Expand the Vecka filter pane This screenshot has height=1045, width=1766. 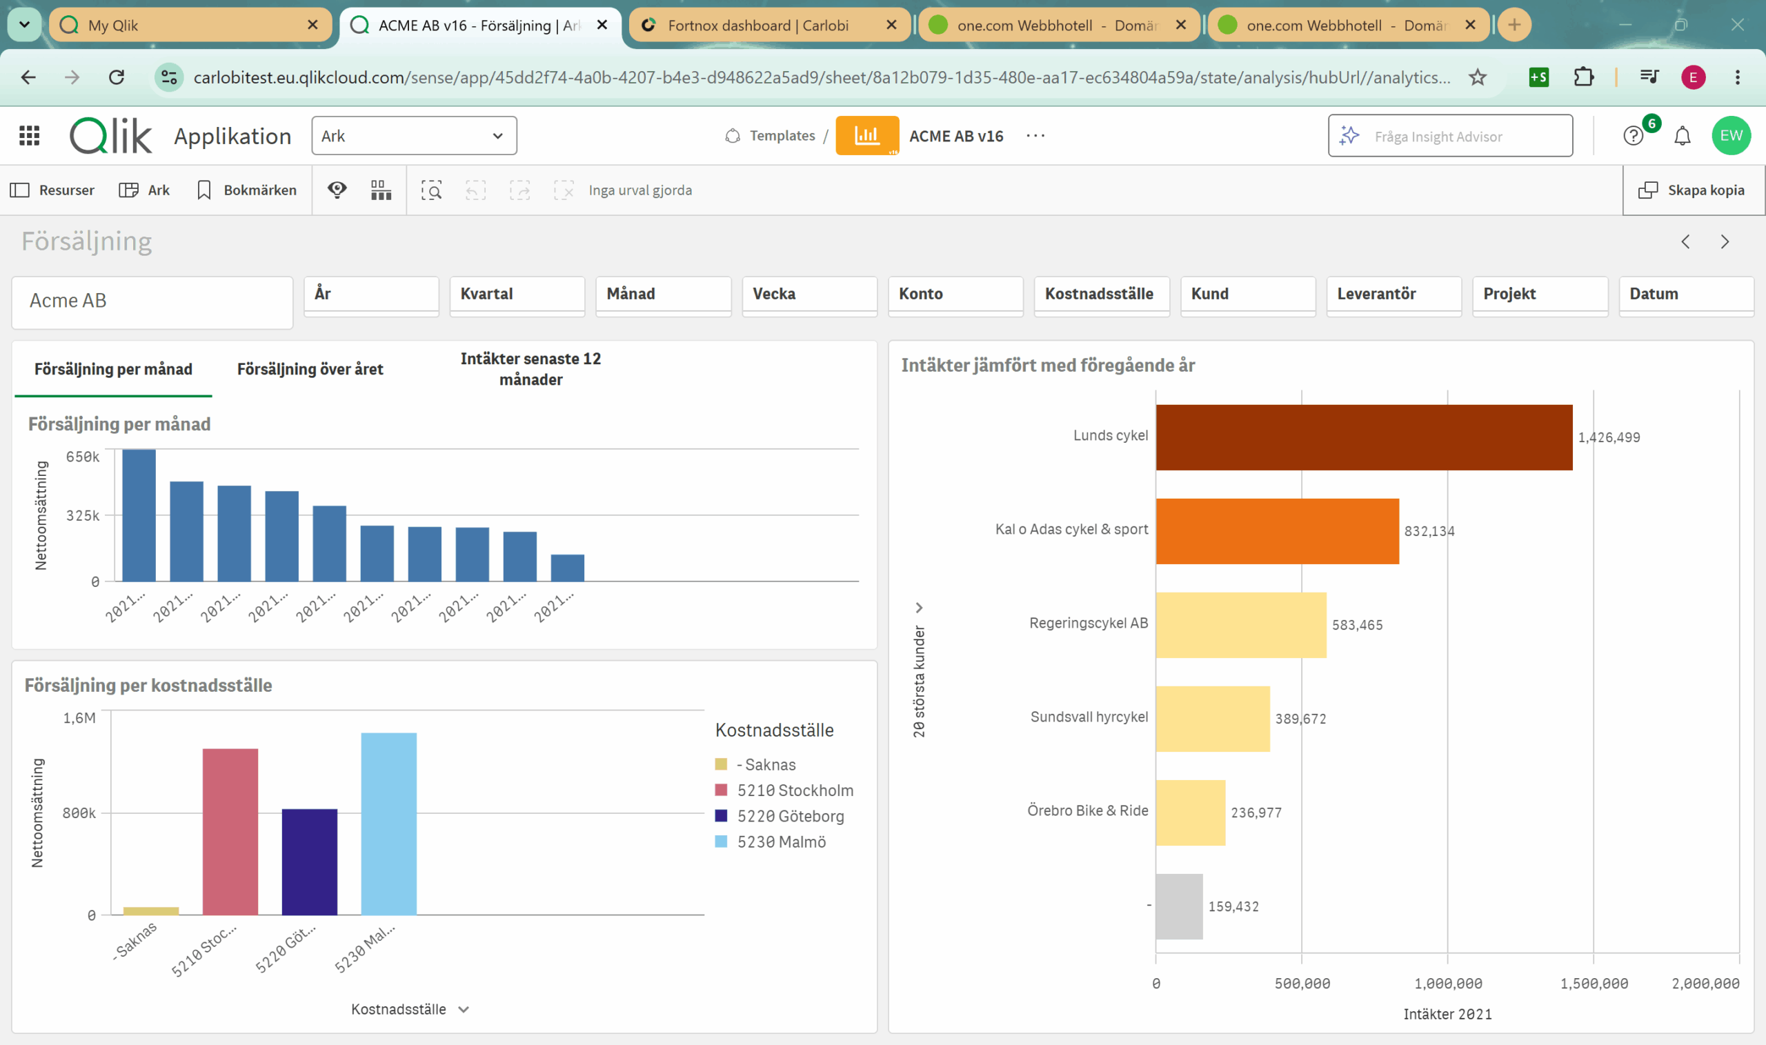point(809,295)
